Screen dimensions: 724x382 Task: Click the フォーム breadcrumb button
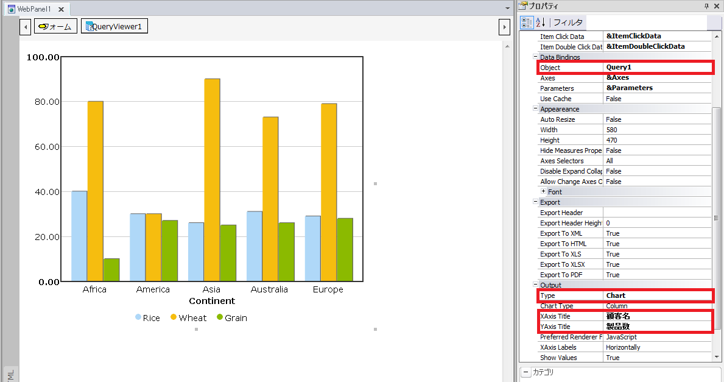point(55,26)
